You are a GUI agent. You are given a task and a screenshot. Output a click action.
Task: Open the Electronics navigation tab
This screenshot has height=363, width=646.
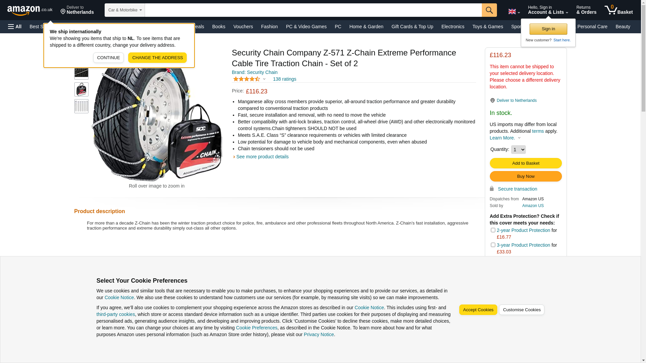tap(453, 27)
